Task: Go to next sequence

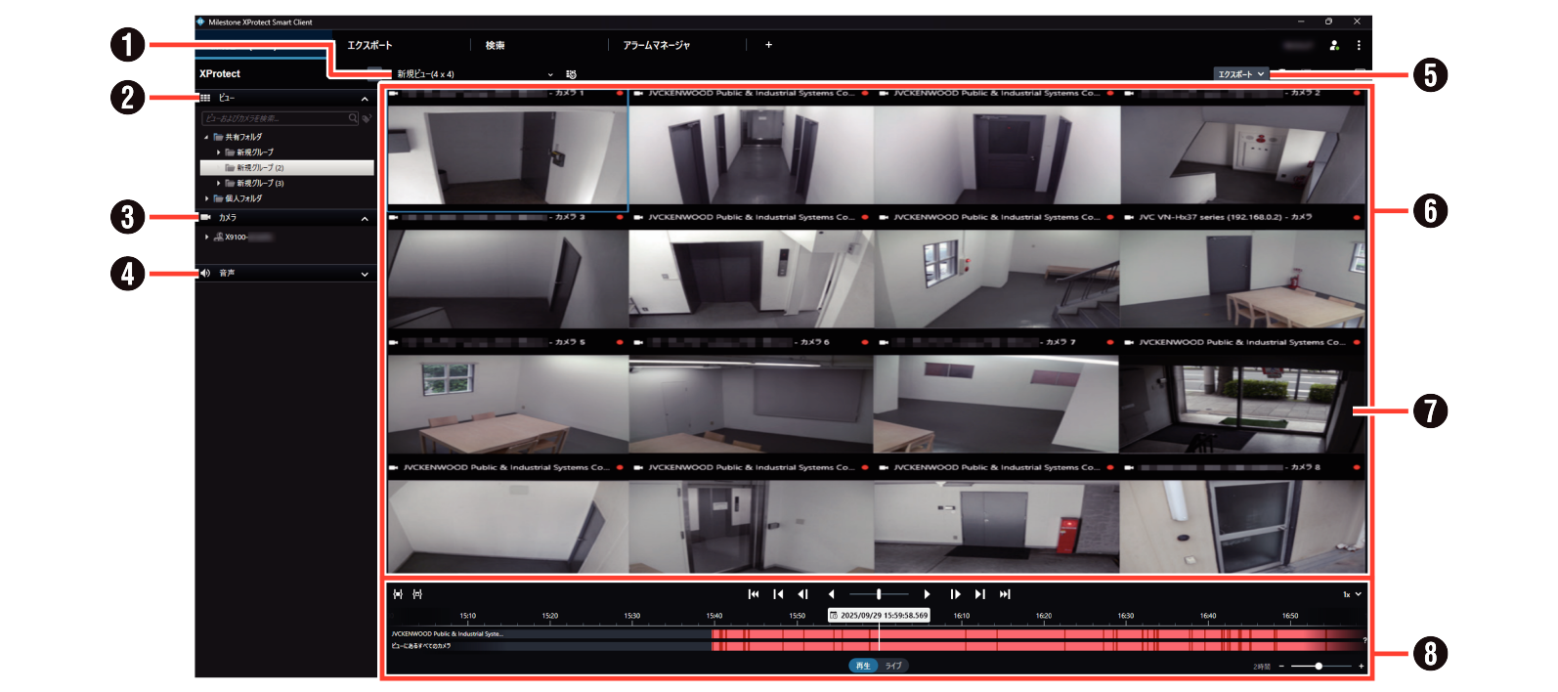Action: (x=979, y=594)
